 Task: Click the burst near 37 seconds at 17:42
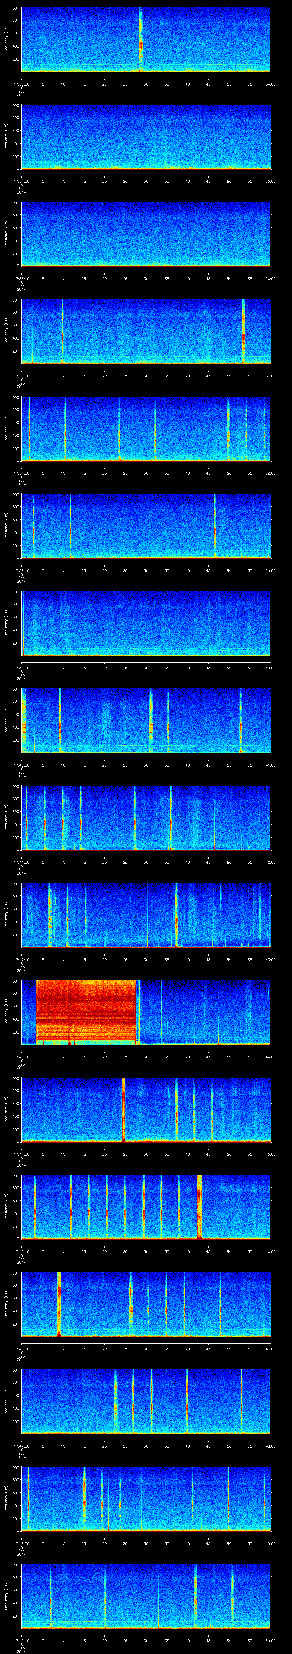click(177, 918)
